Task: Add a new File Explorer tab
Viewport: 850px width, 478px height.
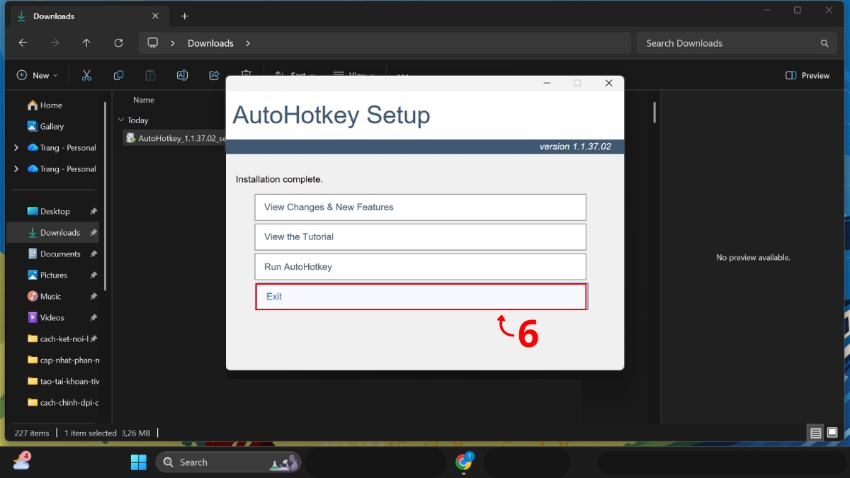Action: tap(185, 16)
